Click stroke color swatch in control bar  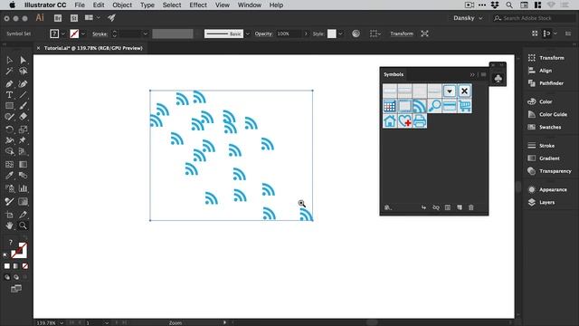pyautogui.click(x=74, y=34)
